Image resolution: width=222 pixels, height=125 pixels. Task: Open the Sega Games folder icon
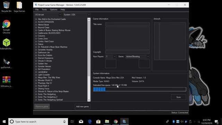[x=19, y=7]
